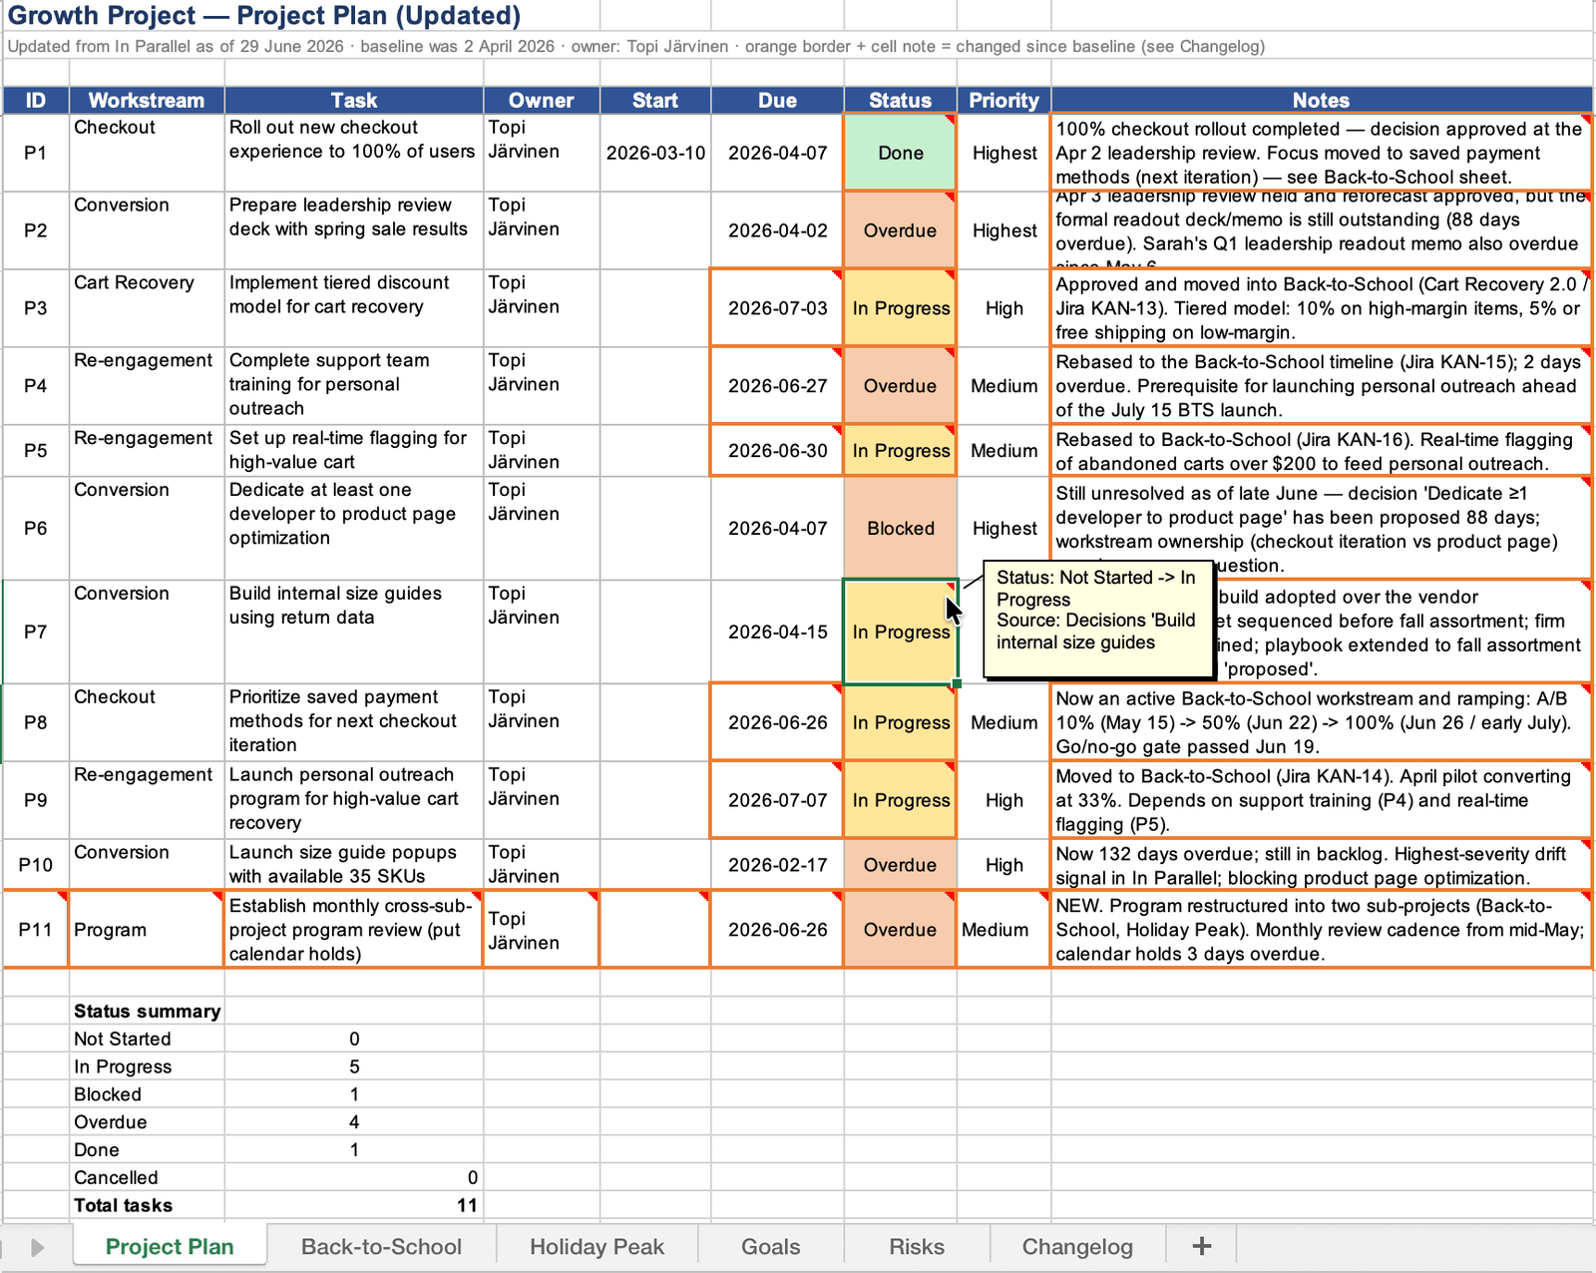1596x1273 pixels.
Task: Click P9 priority cell showing High
Action: (1003, 800)
